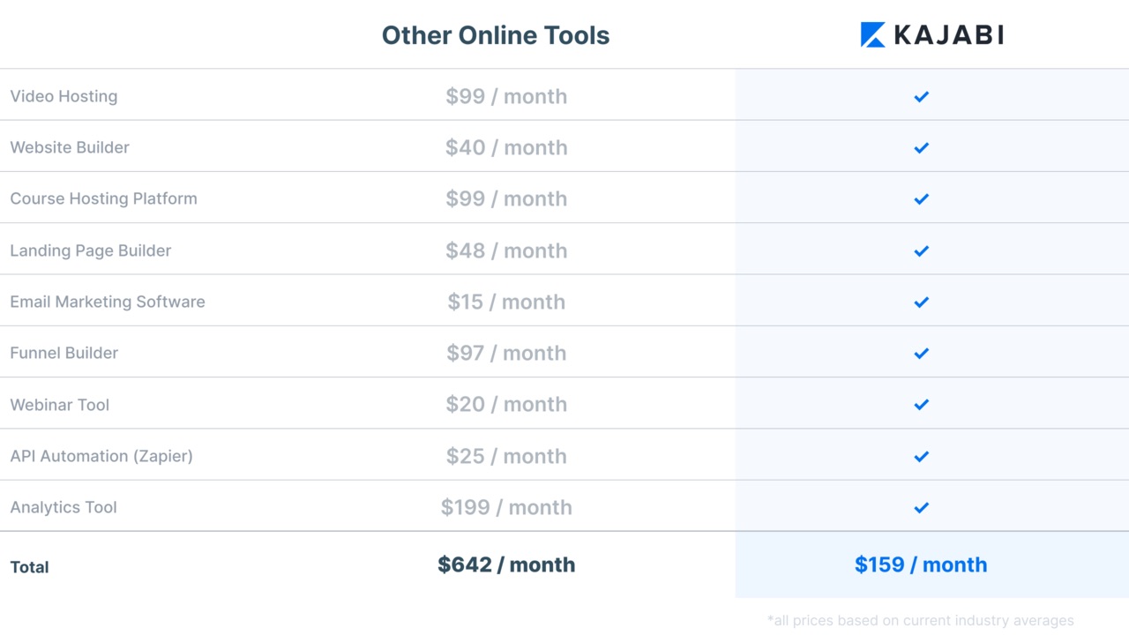The width and height of the screenshot is (1129, 635).
Task: Select the Email Marketing Software label
Action: tap(108, 302)
